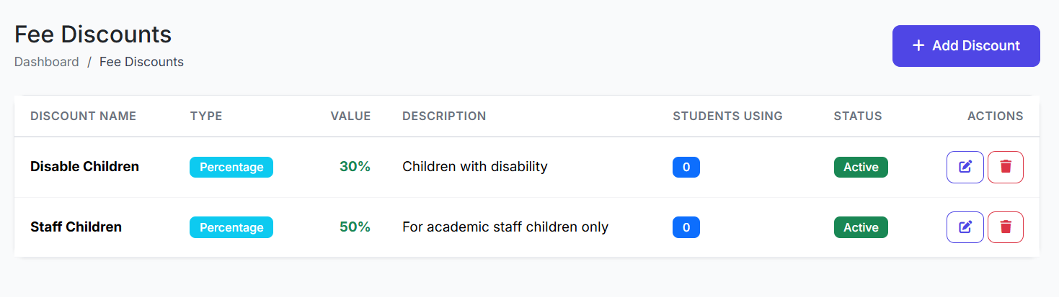The height and width of the screenshot is (297, 1059).
Task: Click the Students Using column header
Action: [x=727, y=116]
